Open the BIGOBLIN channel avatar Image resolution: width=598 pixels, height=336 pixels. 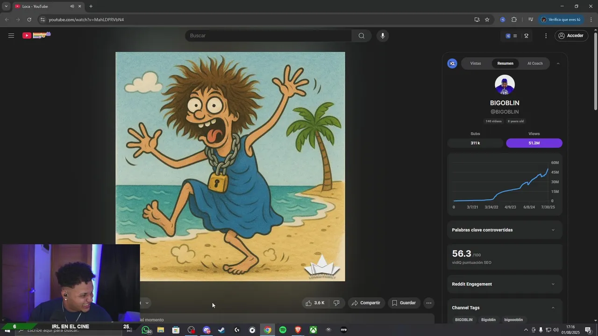505,85
